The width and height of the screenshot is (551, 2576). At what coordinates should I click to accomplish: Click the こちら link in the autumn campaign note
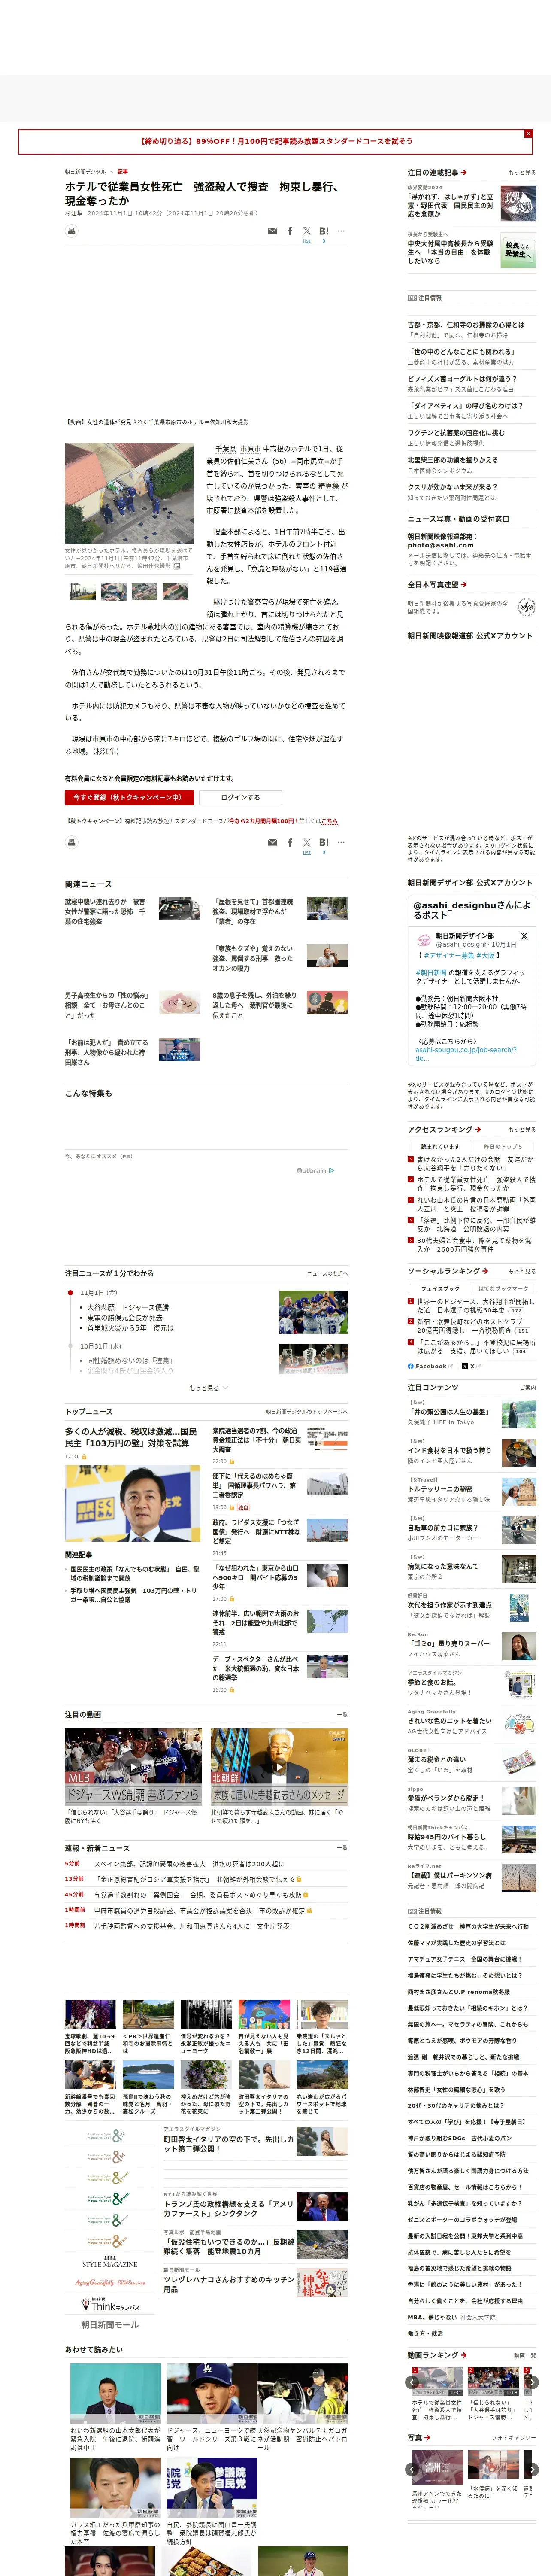click(x=330, y=821)
